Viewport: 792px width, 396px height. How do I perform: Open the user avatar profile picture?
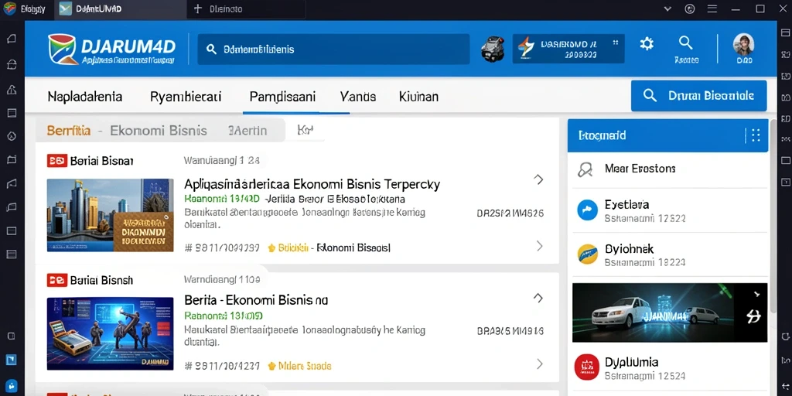743,44
